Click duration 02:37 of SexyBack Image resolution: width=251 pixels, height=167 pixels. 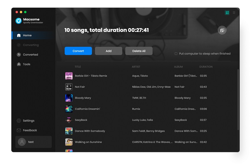[203, 120]
